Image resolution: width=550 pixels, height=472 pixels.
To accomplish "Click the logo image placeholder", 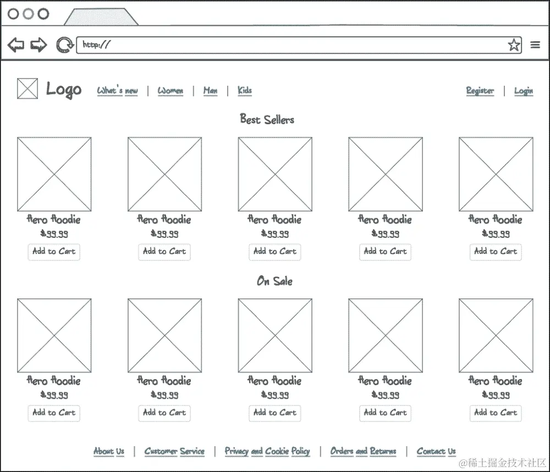I will [28, 88].
